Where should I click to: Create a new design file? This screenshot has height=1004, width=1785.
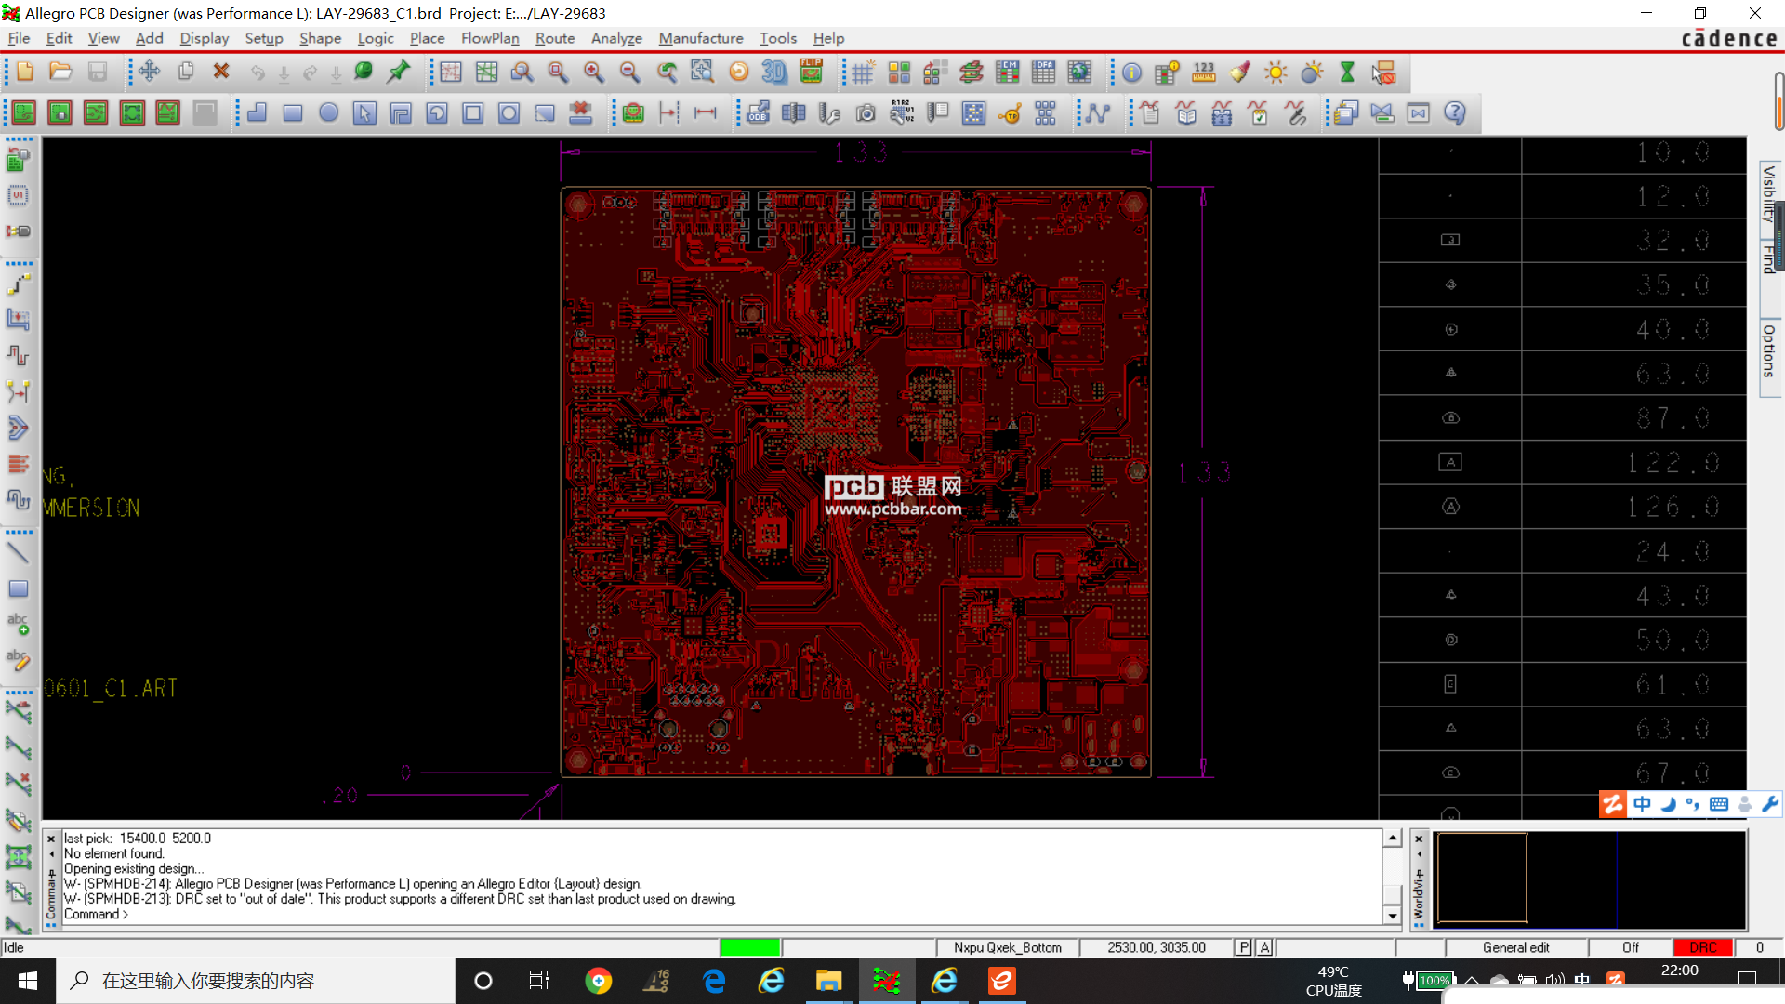click(x=25, y=73)
